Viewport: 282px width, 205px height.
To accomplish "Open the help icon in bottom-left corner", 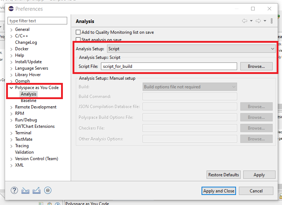I will 14,191.
